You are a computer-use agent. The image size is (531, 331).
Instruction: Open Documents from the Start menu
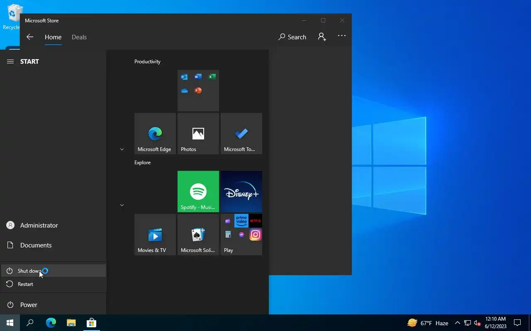pos(53,245)
